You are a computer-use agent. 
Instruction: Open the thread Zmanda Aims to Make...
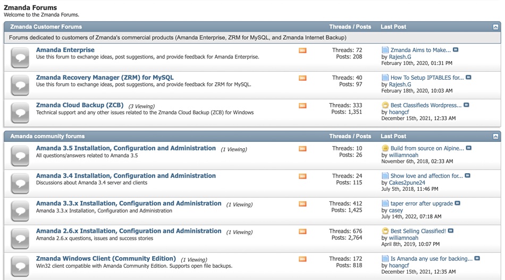420,50
